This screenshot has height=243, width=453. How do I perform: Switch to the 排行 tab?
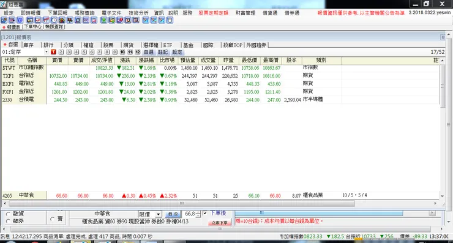48,45
